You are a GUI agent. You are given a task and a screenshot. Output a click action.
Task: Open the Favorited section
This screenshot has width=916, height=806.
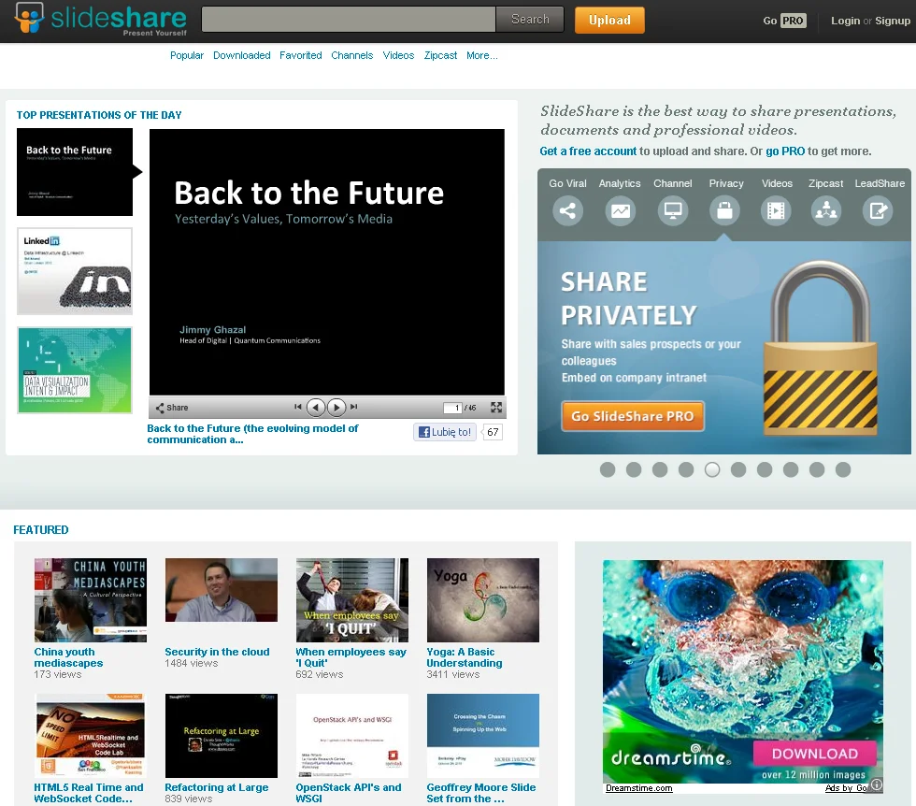coord(301,55)
